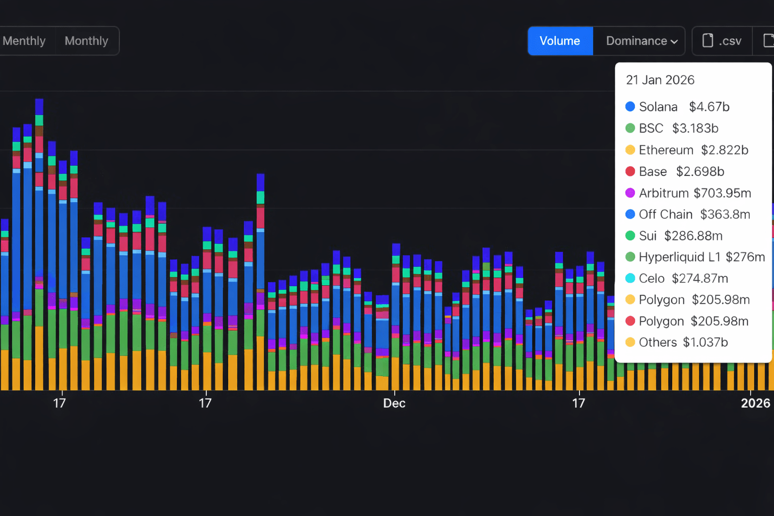Click the "Others" label in the tooltip
Screen dimensions: 774x516
point(658,343)
